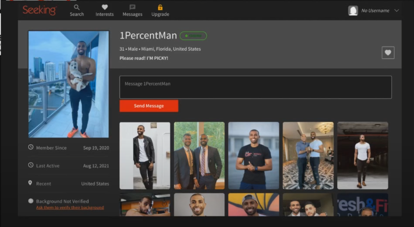Click the Interests menu label
The width and height of the screenshot is (414, 227).
[x=105, y=14]
